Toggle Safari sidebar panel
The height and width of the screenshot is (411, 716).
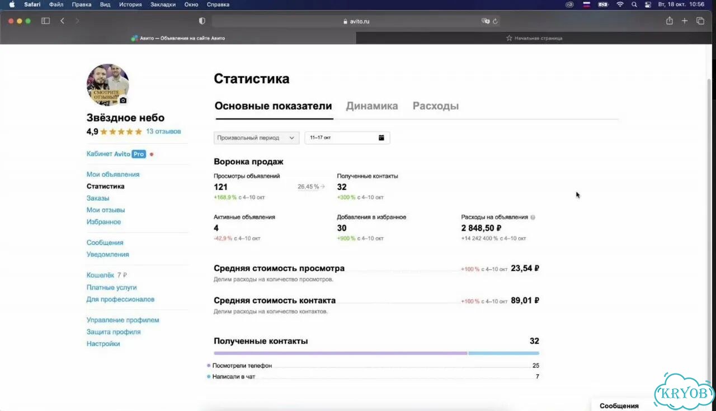[x=45, y=21]
